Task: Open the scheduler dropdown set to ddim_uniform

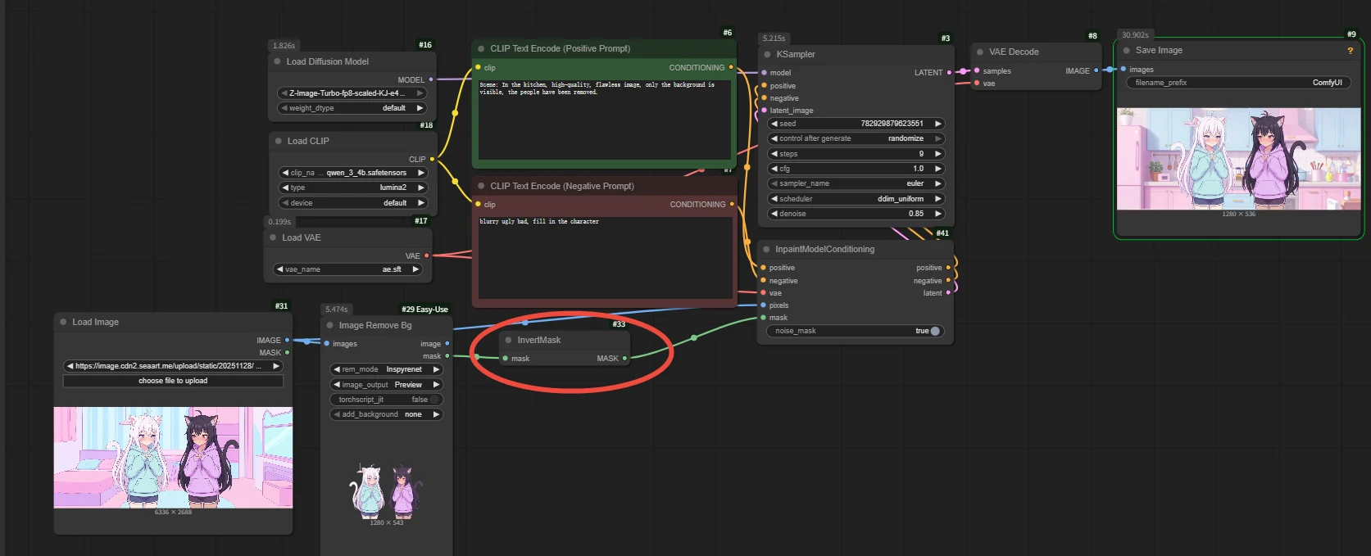Action: click(856, 199)
